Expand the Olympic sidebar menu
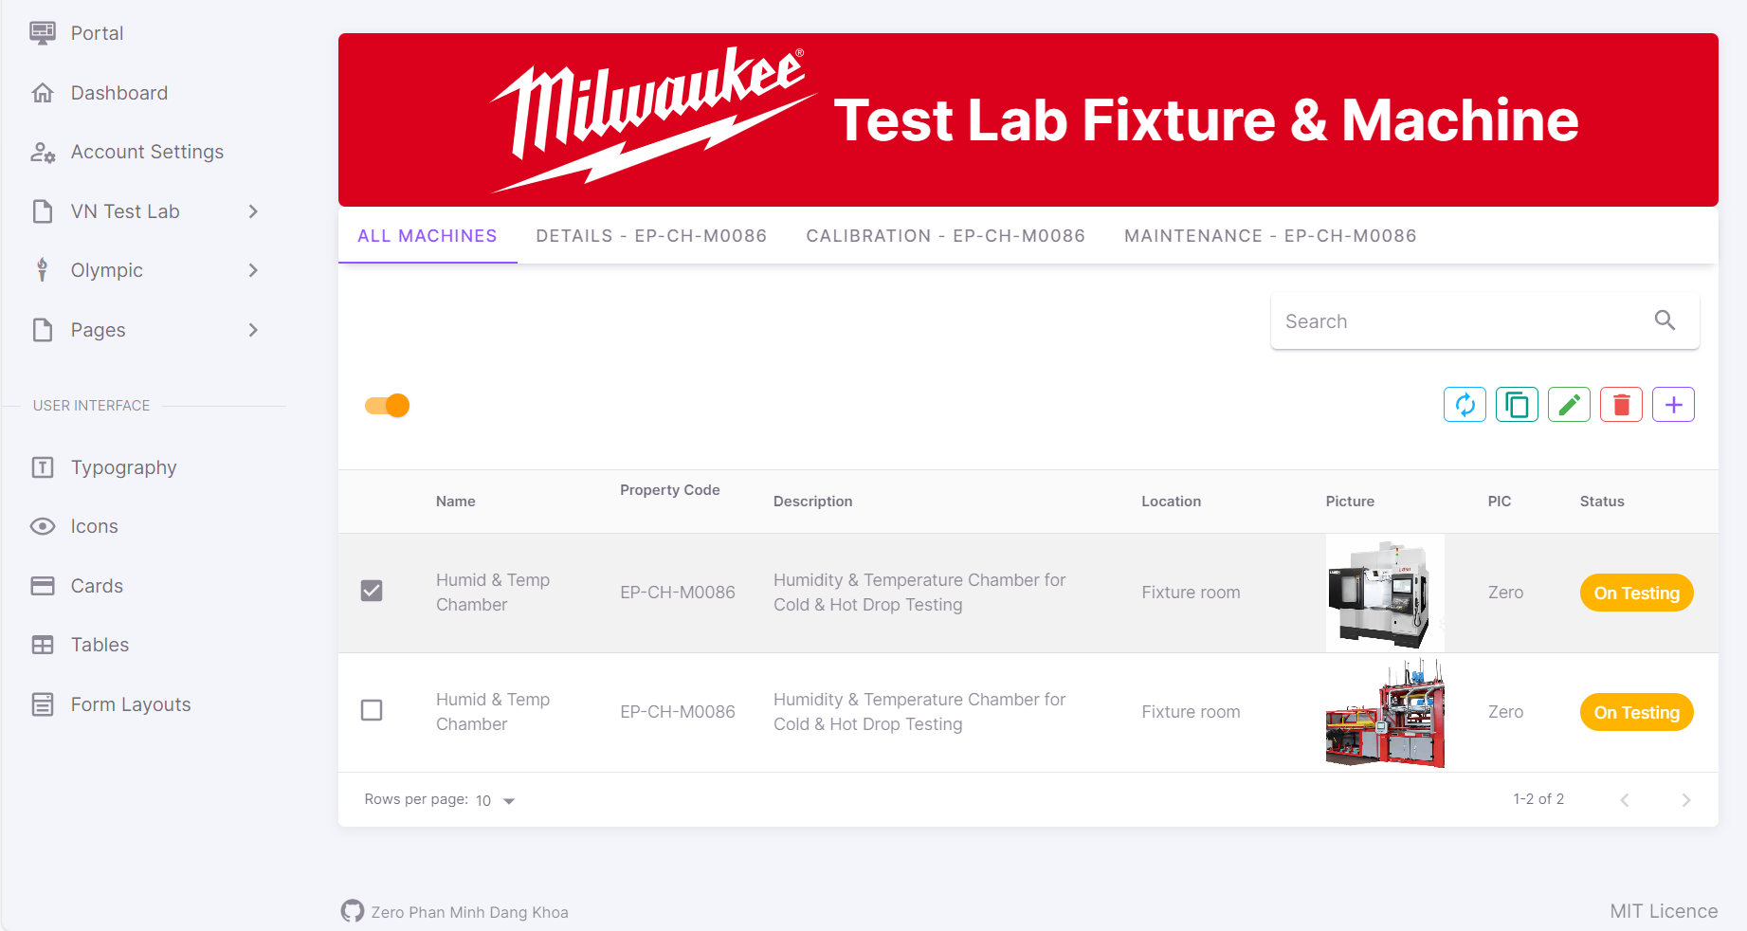The width and height of the screenshot is (1747, 931). (144, 270)
